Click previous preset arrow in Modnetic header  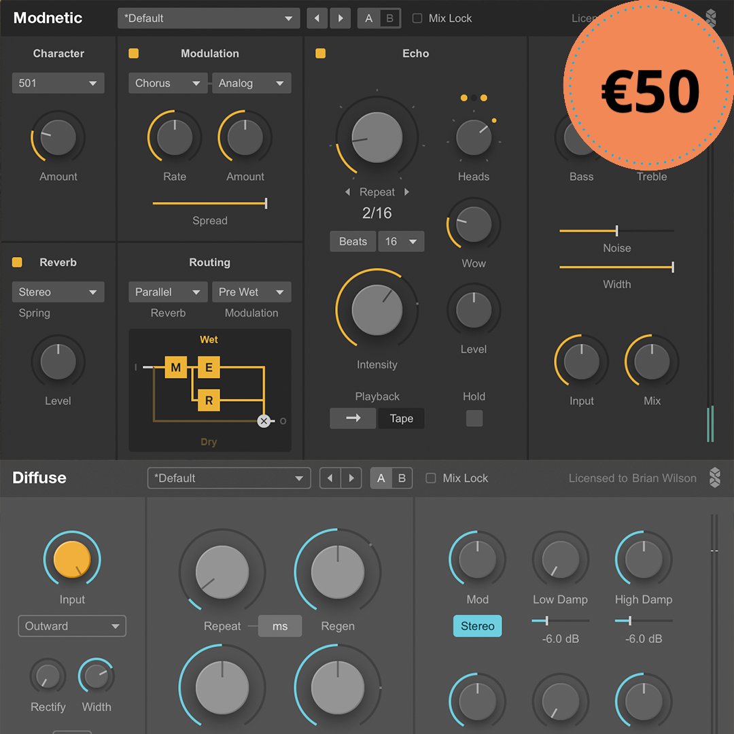[317, 18]
